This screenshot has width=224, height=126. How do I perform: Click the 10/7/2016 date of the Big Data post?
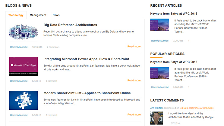coord(37,47)
